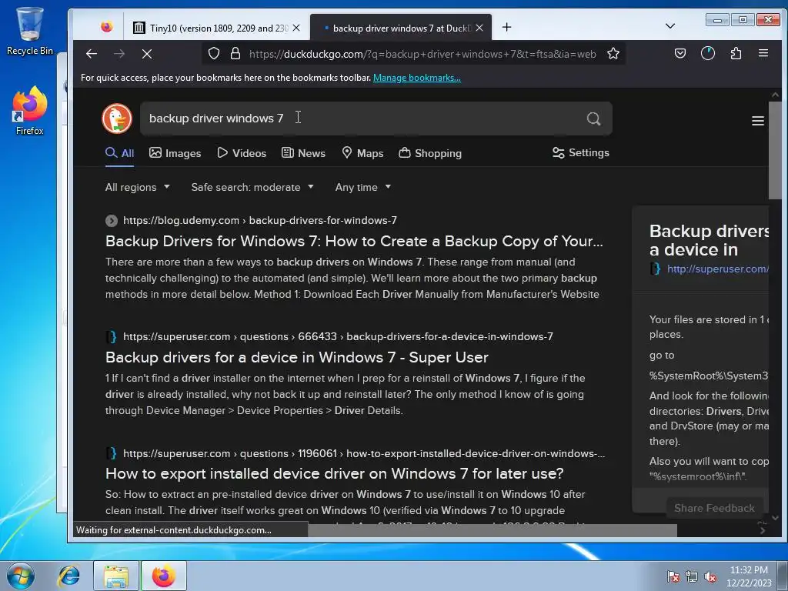
Task: Open taskbar clock showing 11:32 PM
Action: pos(748,576)
